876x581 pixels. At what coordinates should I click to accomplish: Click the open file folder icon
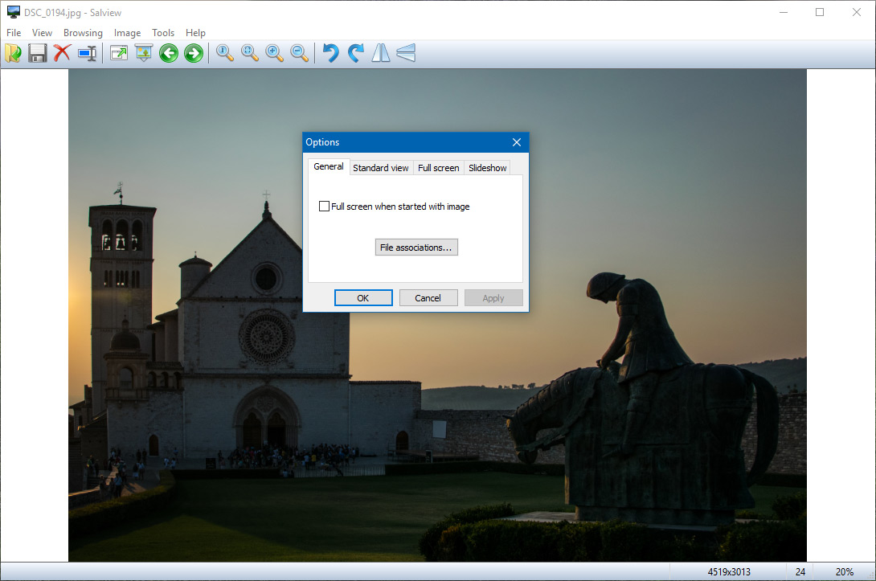13,54
